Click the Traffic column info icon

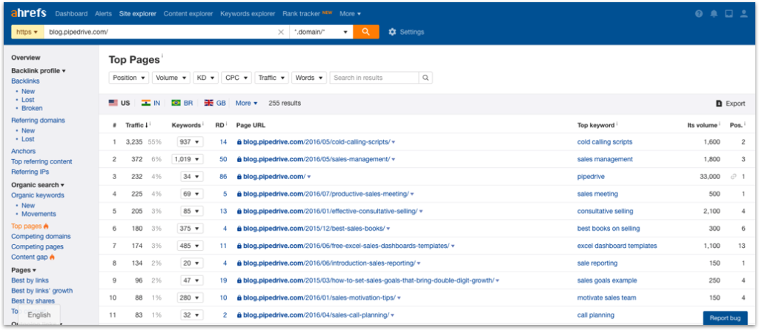coord(150,124)
